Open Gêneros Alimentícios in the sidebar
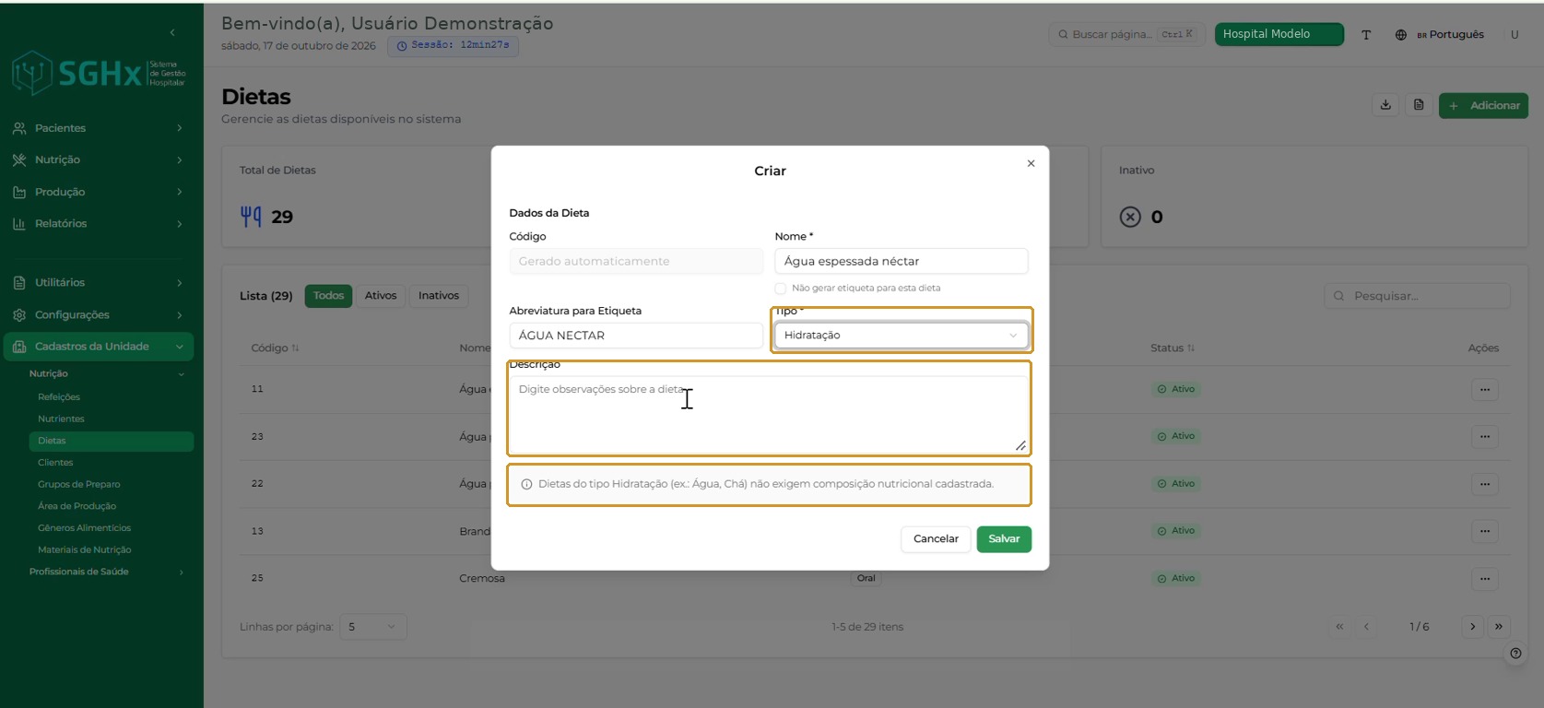Viewport: 1544px width, 708px height. [x=84, y=528]
